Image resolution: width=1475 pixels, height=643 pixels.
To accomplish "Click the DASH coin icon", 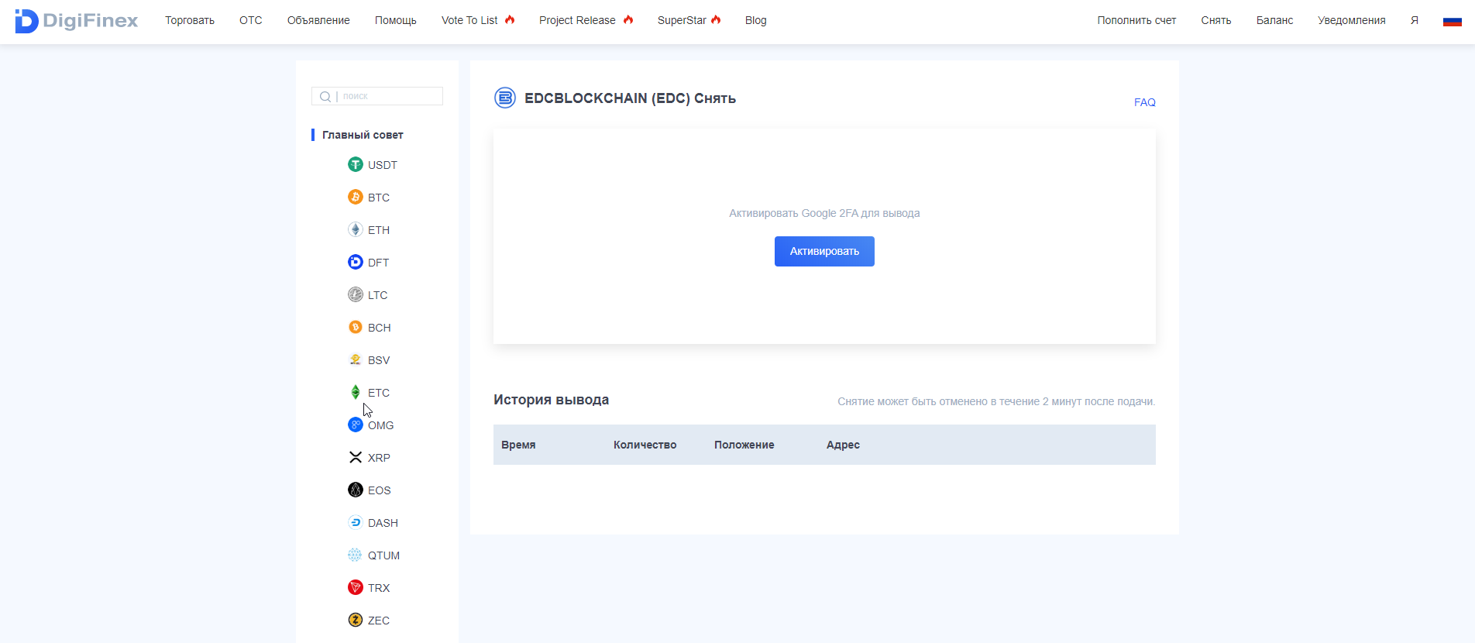I will [356, 522].
